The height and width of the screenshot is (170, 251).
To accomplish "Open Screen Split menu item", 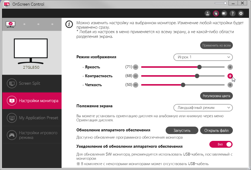I will [x=32, y=83].
